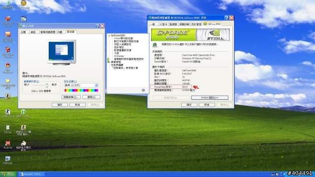Select 功能表編輯 tree item
Viewport: 315px width, 177px height.
tap(117, 65)
